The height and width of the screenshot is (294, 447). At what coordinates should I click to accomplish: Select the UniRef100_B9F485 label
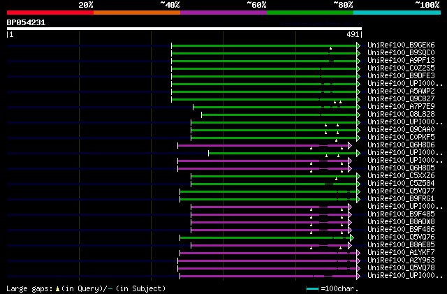pyautogui.click(x=401, y=214)
